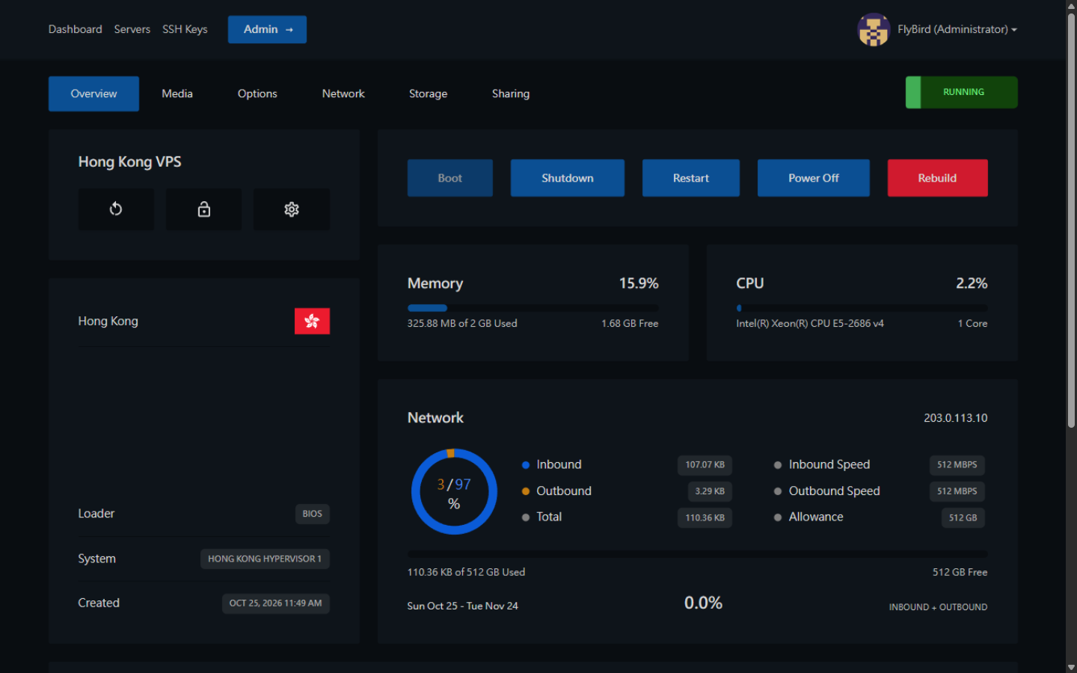Click the refresh icon under Hong Kong VPS
This screenshot has height=673, width=1077.
[x=116, y=209]
